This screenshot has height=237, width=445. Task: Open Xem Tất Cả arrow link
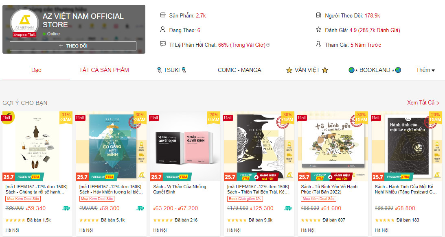click(x=423, y=102)
